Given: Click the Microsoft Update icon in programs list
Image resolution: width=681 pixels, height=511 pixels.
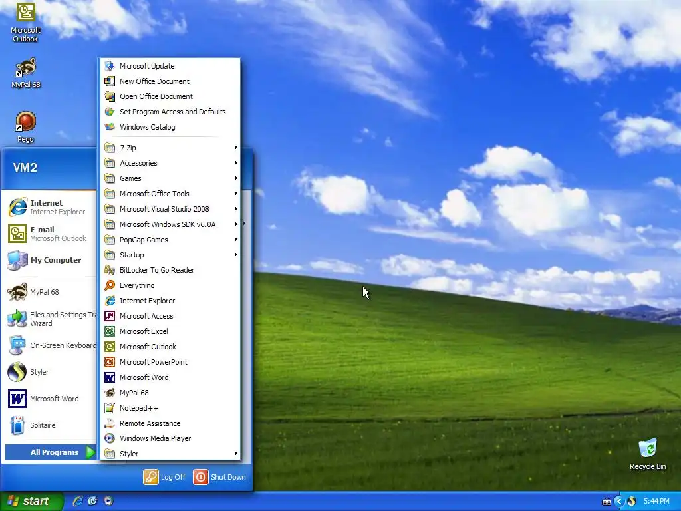Looking at the screenshot, I should [110, 66].
